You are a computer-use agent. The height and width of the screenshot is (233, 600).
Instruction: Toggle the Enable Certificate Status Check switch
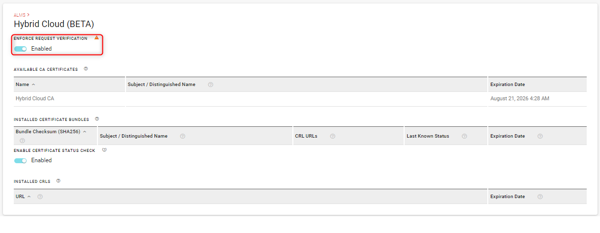(x=21, y=160)
